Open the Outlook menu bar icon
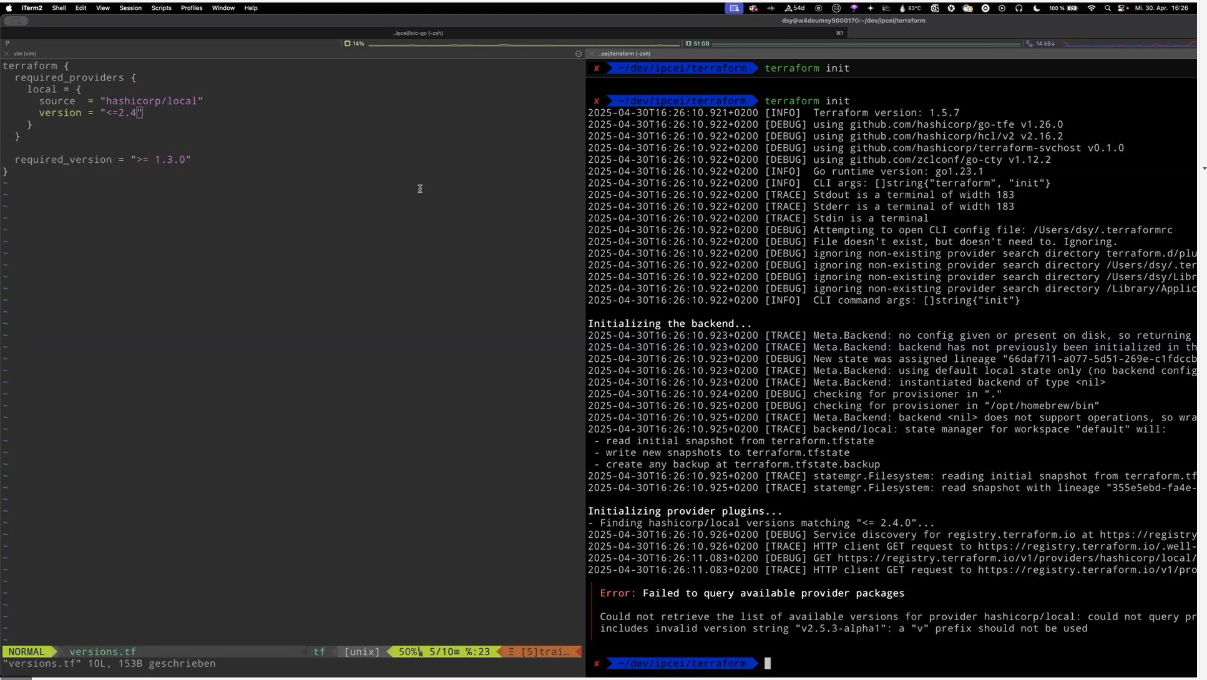 coord(934,8)
